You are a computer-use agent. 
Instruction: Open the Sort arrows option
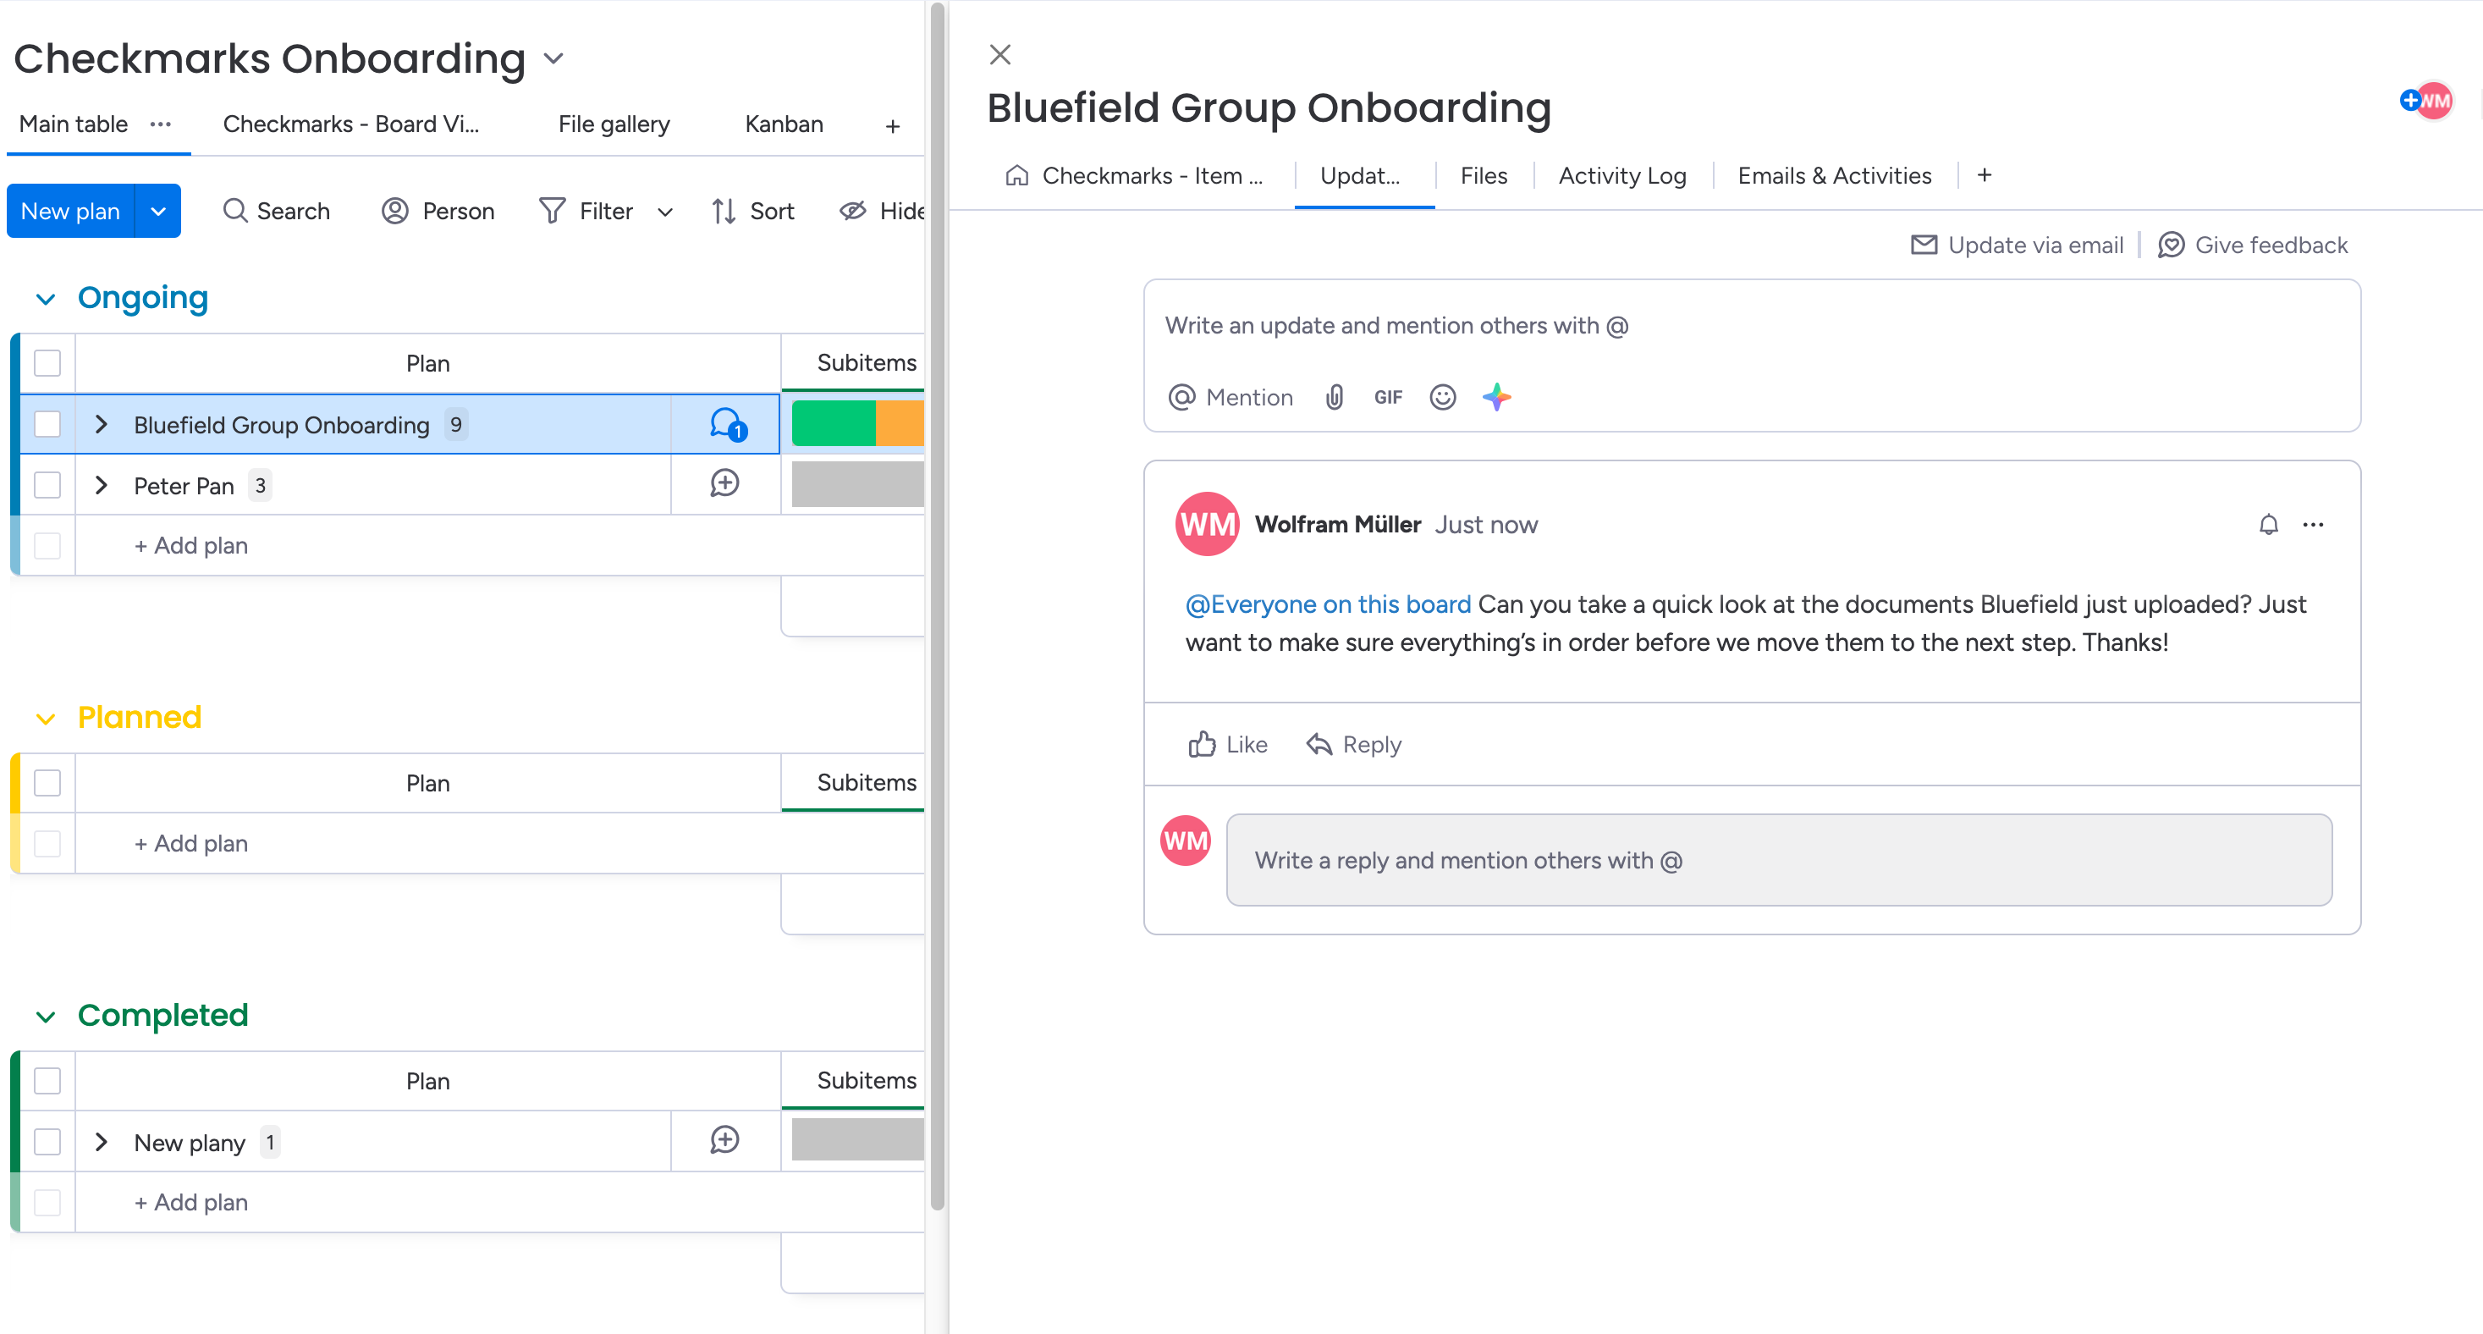pos(724,210)
